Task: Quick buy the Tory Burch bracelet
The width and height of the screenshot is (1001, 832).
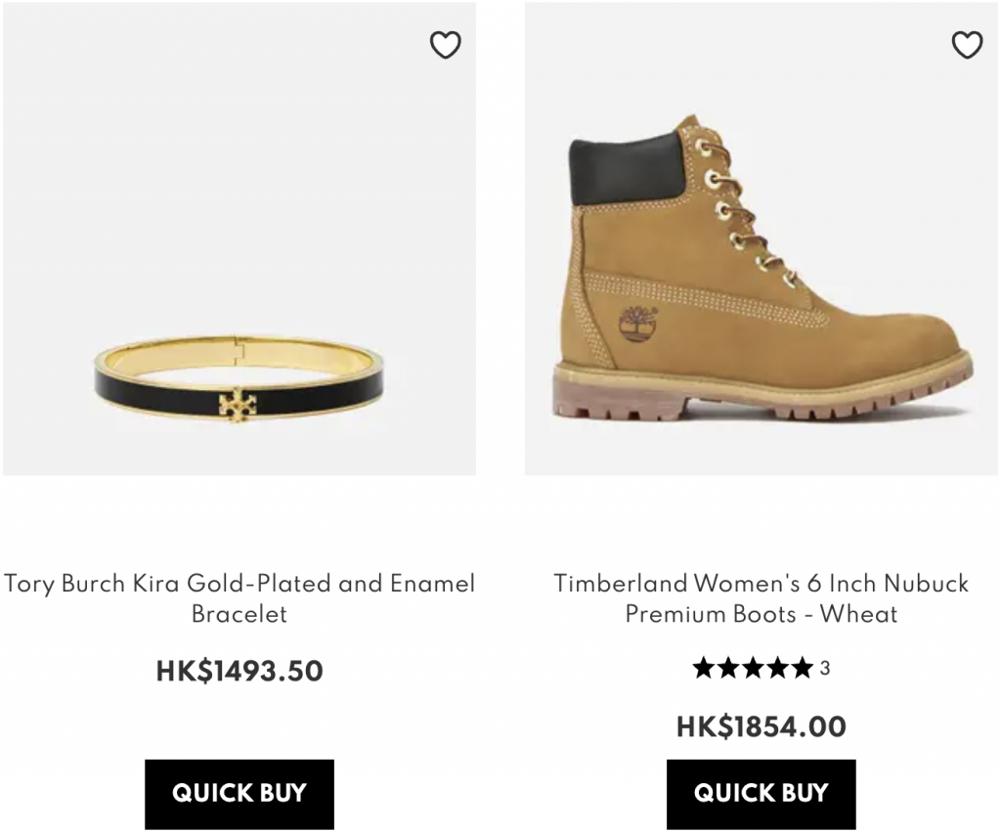Action: (x=239, y=794)
